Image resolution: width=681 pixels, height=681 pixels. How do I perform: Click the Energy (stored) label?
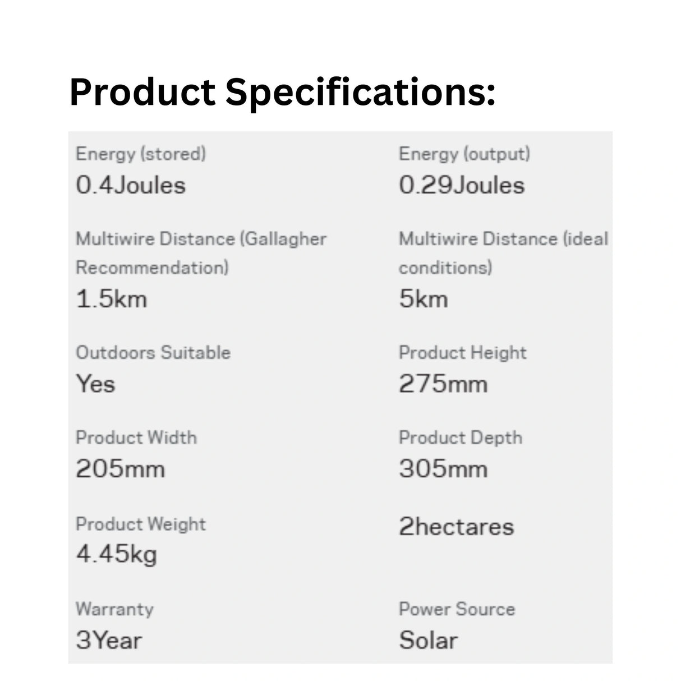pos(141,154)
